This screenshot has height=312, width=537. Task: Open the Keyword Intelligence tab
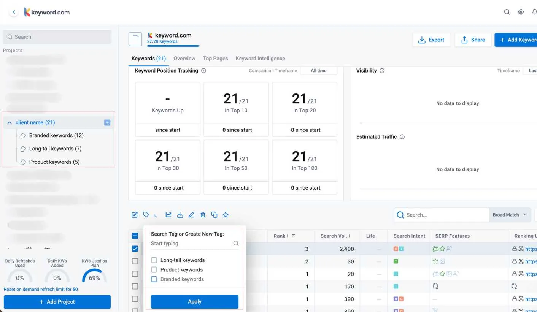(x=260, y=59)
